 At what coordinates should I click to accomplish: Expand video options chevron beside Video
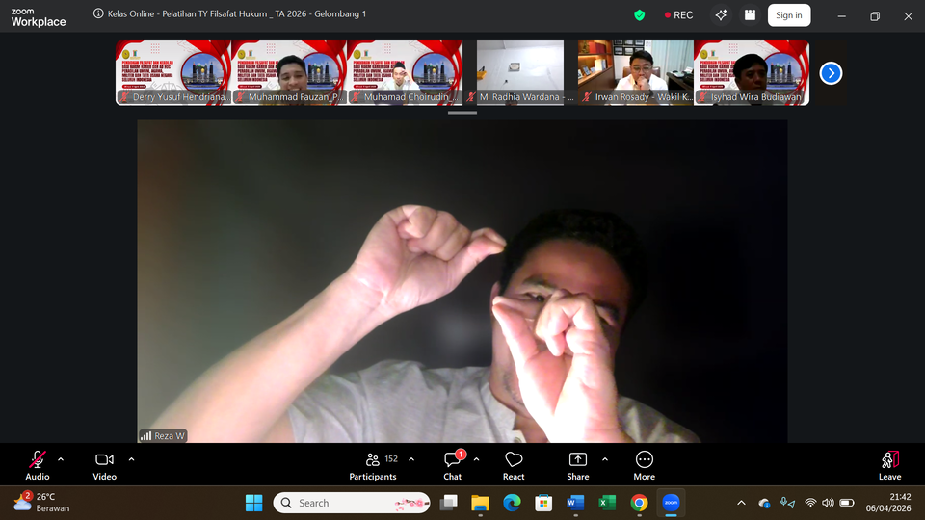coord(131,459)
